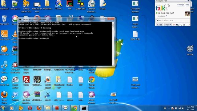The image size is (197, 111).
Task: Open the taskbar clock showing 3:55 PM
Action: pyautogui.click(x=191, y=108)
